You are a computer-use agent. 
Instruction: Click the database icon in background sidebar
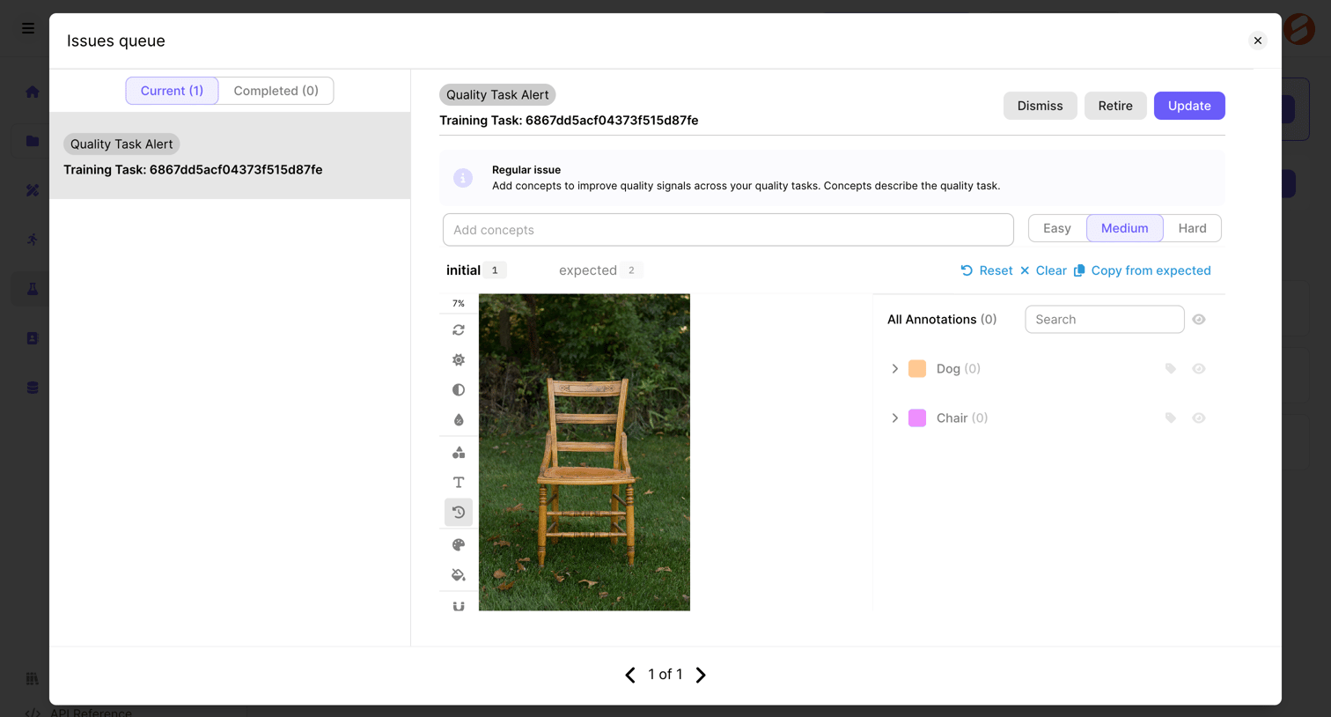coord(33,388)
